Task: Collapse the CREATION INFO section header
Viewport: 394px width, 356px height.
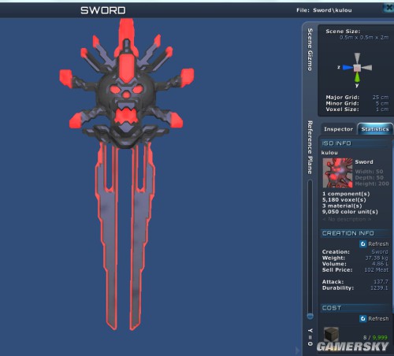Action: (355, 233)
